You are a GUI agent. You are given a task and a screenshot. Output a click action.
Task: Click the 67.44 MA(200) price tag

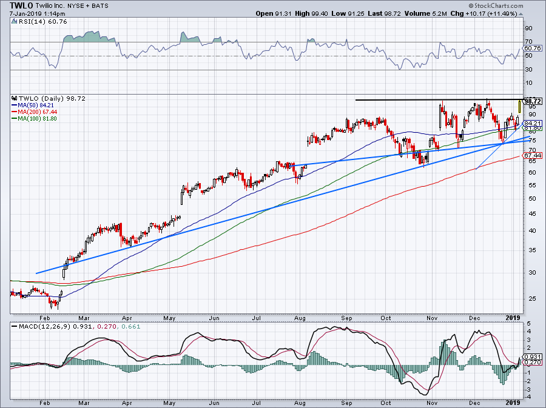pos(533,155)
